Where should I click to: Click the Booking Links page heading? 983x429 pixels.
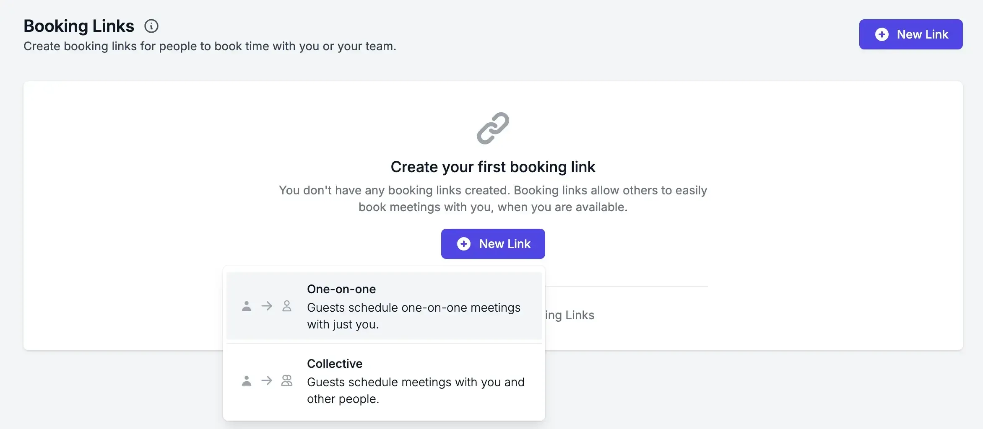[x=79, y=26]
